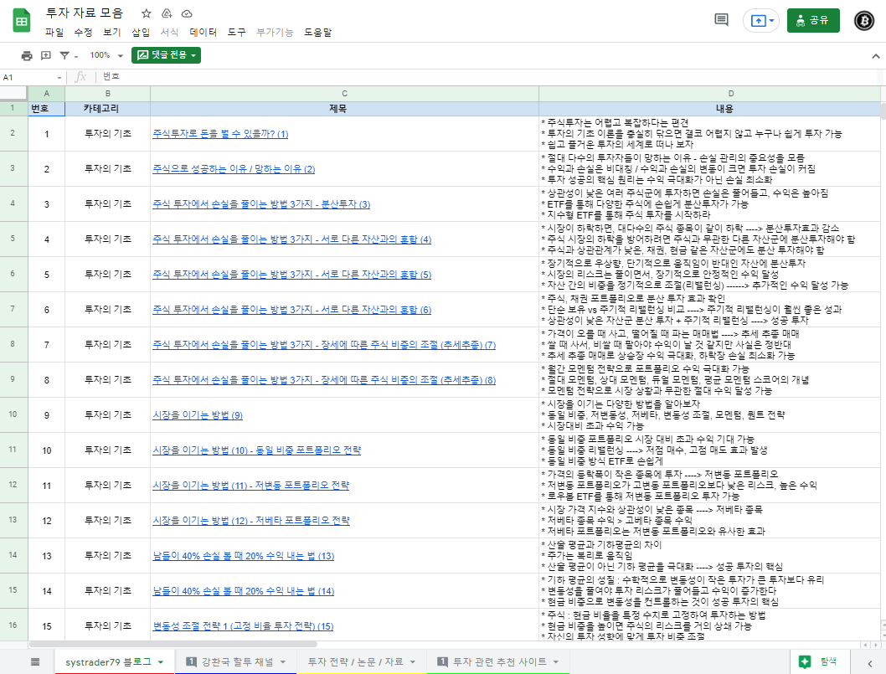Move spreadsheet to a folder via folder icon
Image resolution: width=886 pixels, height=674 pixels.
pyautogui.click(x=167, y=13)
